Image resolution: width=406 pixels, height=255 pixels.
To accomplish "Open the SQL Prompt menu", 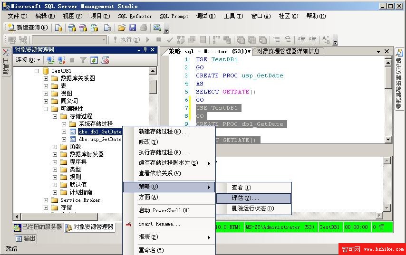I will (x=174, y=16).
